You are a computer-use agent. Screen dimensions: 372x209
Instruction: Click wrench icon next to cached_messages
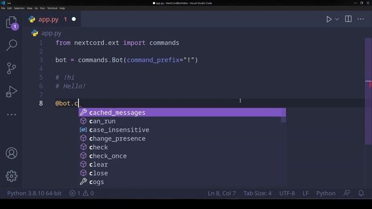[x=83, y=112]
